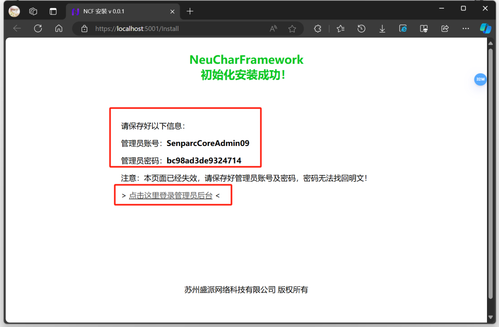Open browsing History icon
The height and width of the screenshot is (327, 499).
point(361,29)
